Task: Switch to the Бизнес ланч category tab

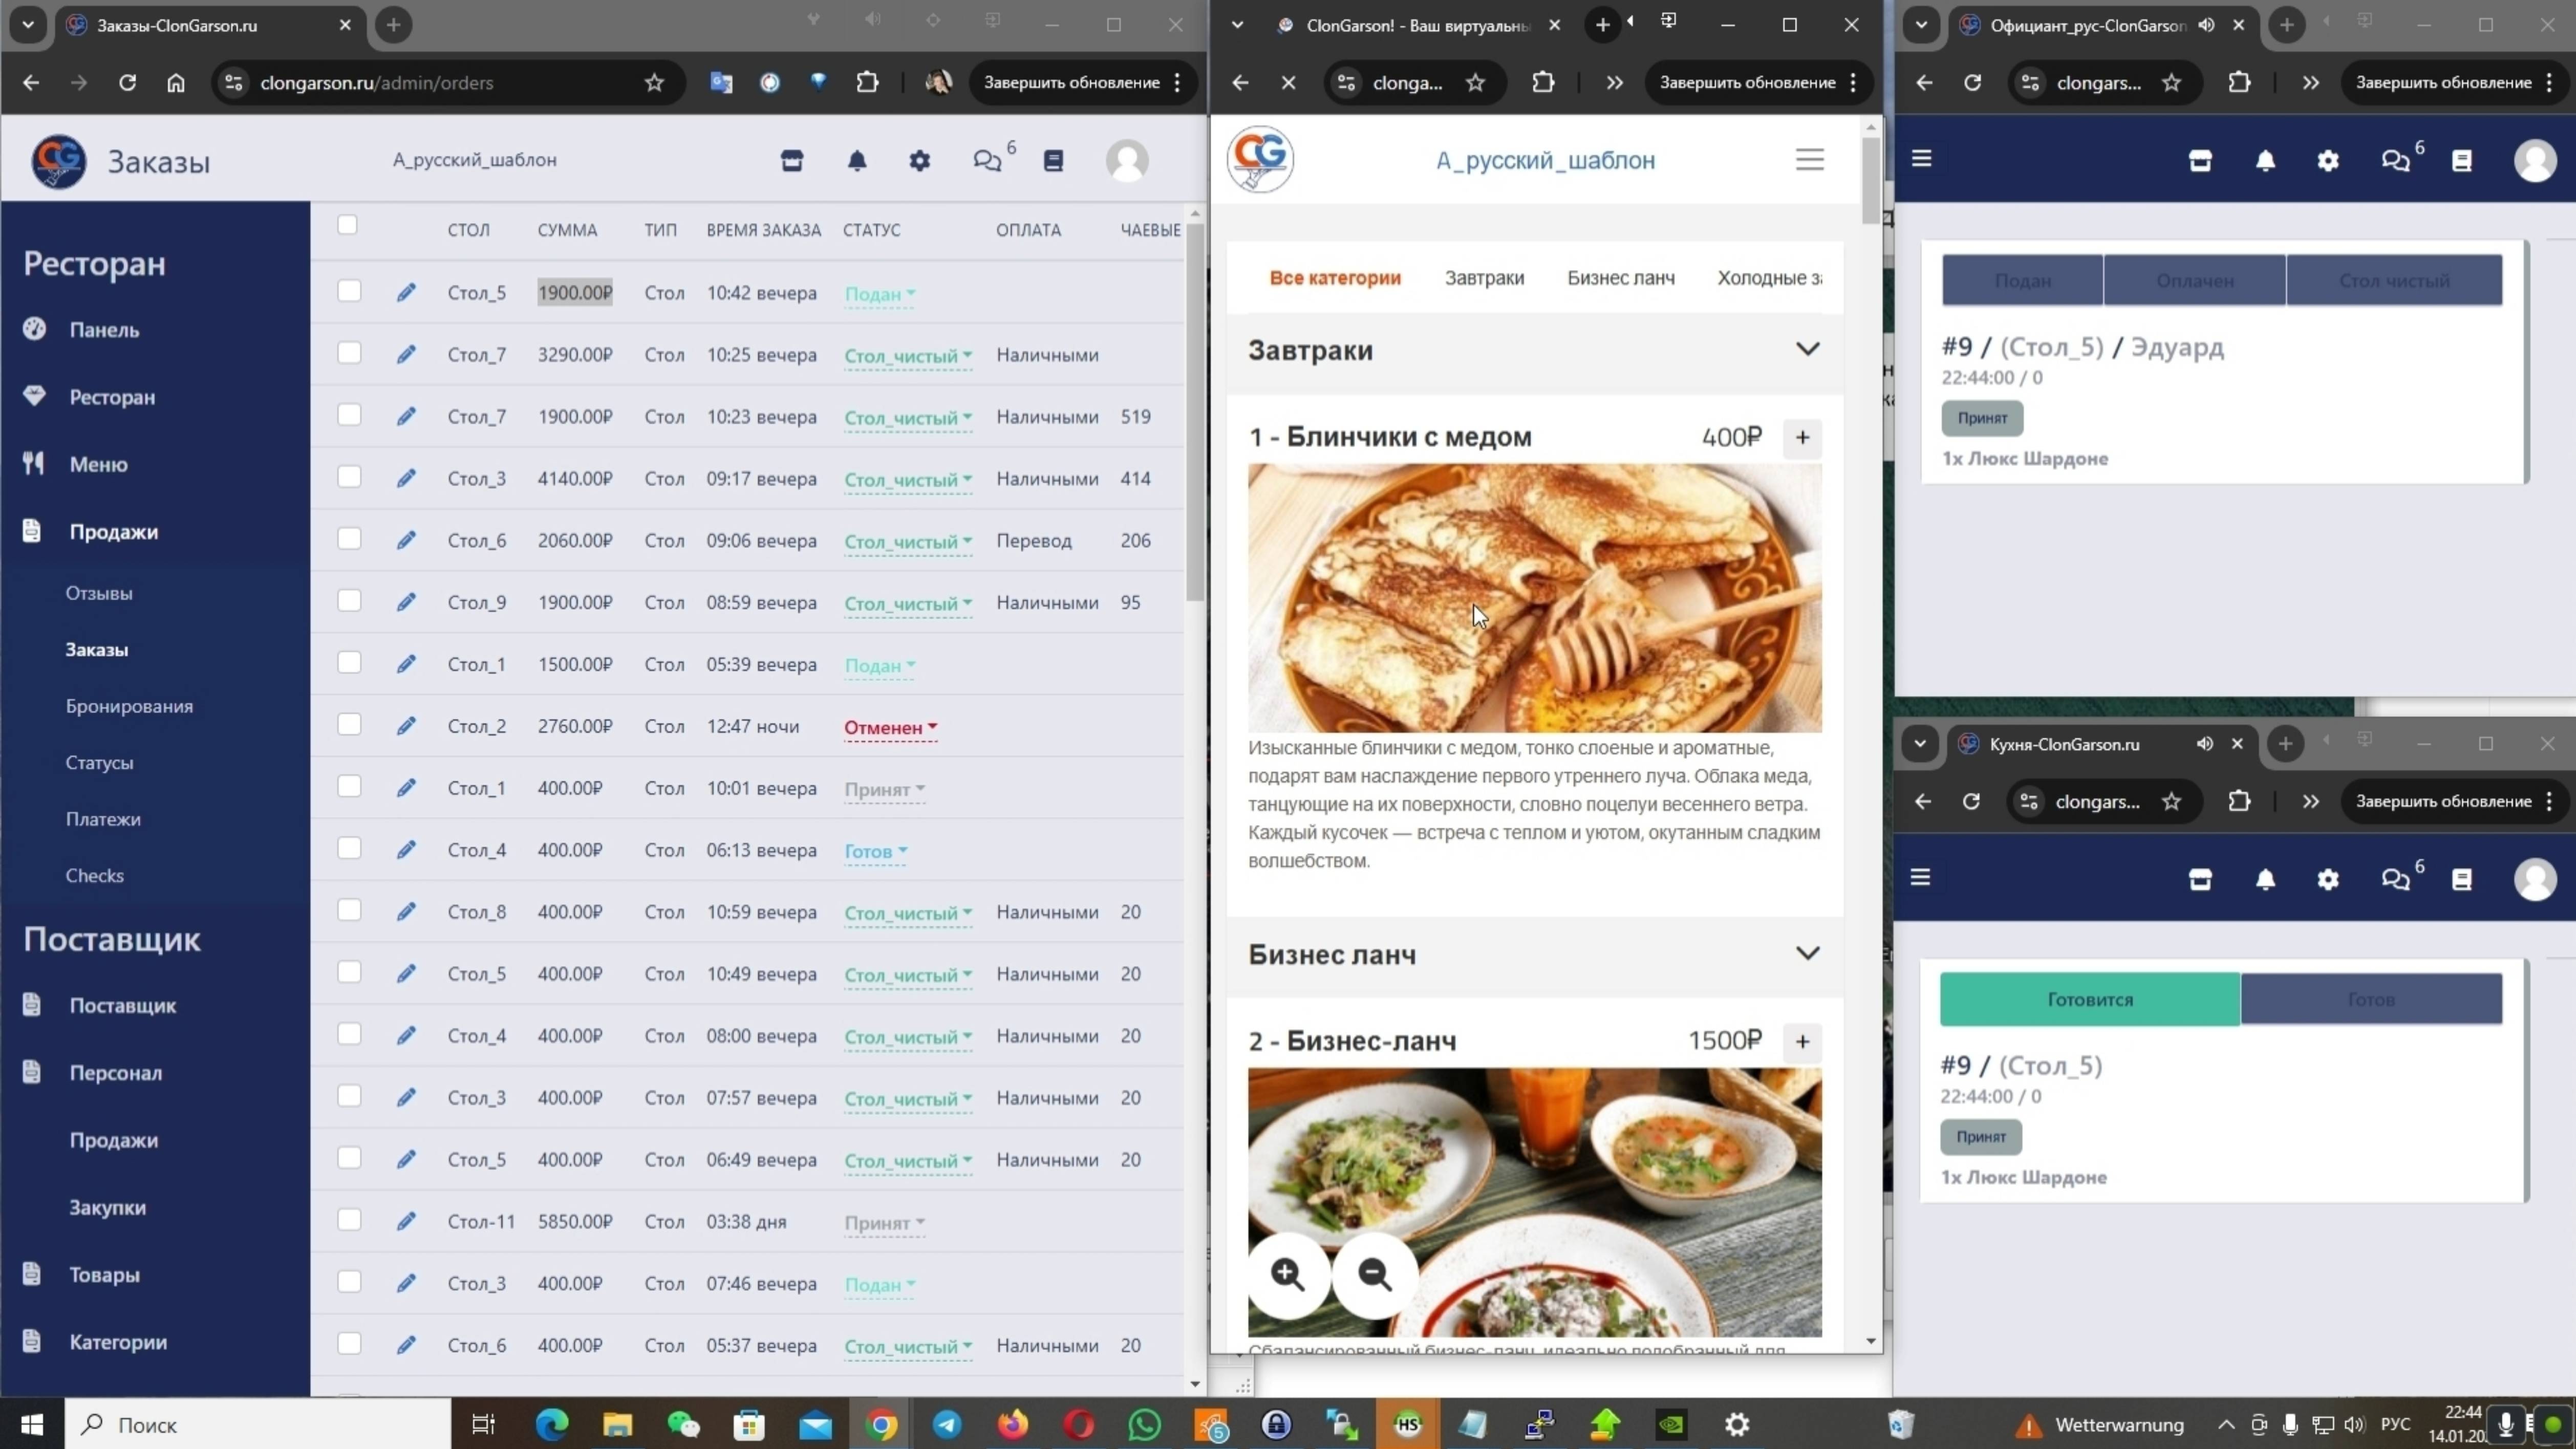Action: (1620, 278)
